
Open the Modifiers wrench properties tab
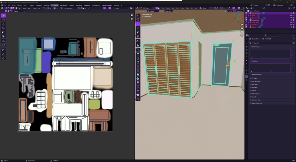pos(247,64)
